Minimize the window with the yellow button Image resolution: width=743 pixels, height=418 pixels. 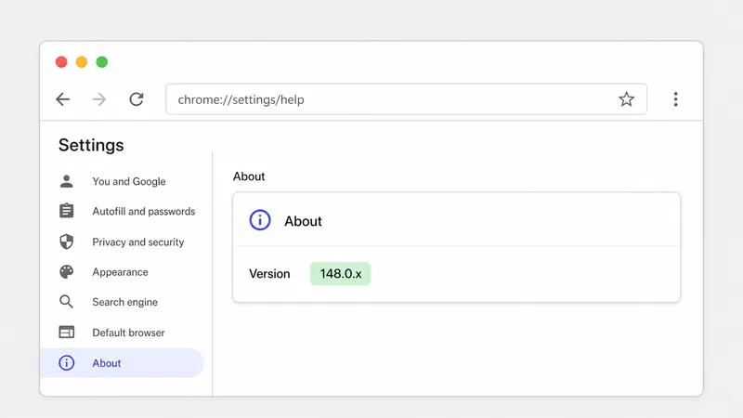[x=82, y=62]
